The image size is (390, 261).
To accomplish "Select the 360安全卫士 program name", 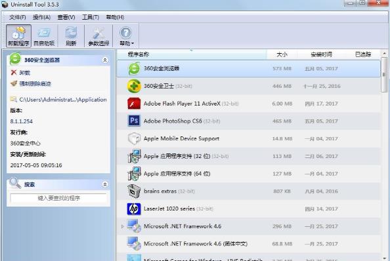I will (159, 86).
